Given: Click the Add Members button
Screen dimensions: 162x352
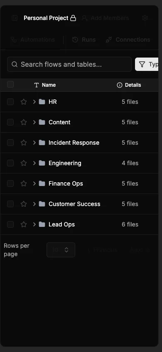Looking at the screenshot, I should tap(105, 18).
